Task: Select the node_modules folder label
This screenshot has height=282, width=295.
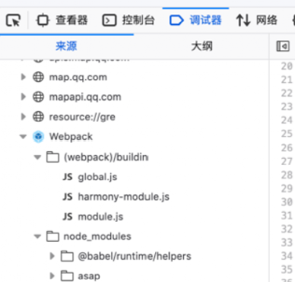Action: 97,236
